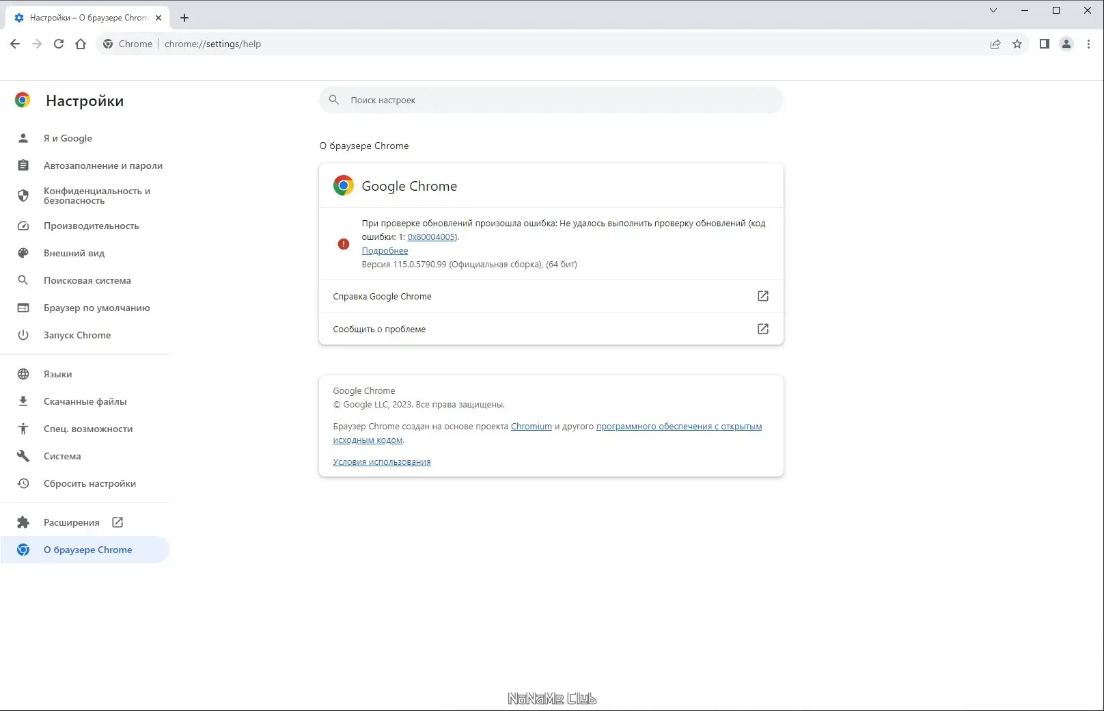
Task: Select Спец. возможности in sidebar
Action: [85, 429]
